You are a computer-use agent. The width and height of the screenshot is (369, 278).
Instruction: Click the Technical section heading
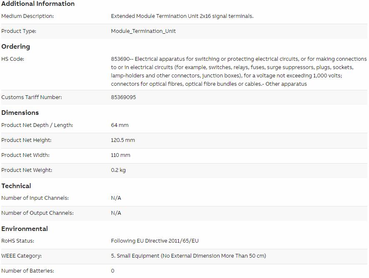pyautogui.click(x=16, y=186)
